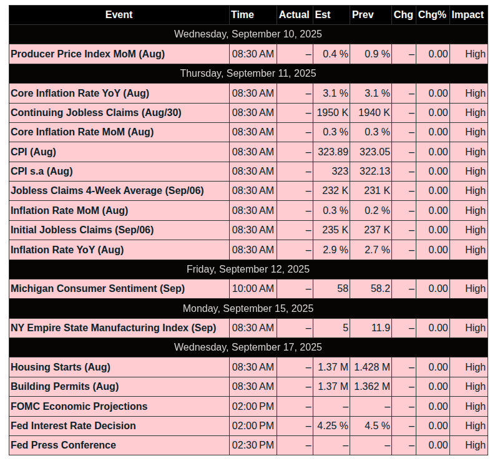Click the 58.2 Michigan Consumer Sentiment previous value
The width and height of the screenshot is (500, 461).
[x=371, y=288]
